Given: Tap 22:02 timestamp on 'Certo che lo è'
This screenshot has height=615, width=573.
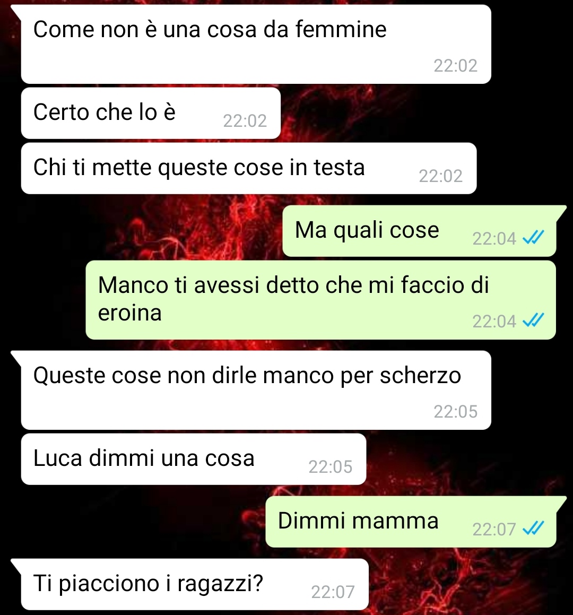Looking at the screenshot, I should point(245,121).
